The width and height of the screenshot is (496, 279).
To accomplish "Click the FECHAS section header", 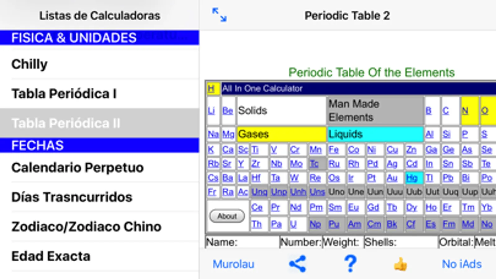I will coord(99,145).
